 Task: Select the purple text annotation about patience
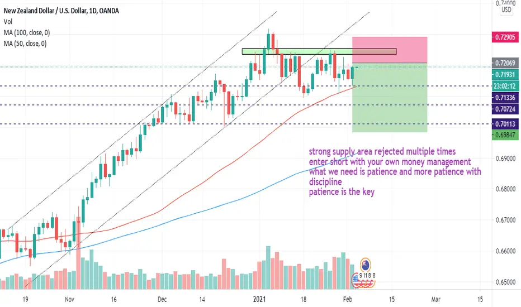tap(395, 171)
